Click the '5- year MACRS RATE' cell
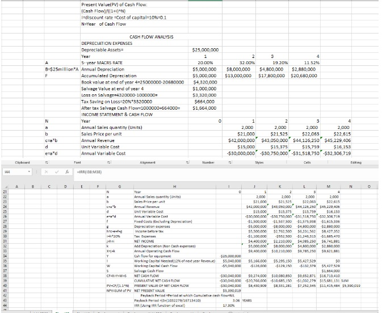The height and width of the screenshot is (313, 382). pos(102,63)
